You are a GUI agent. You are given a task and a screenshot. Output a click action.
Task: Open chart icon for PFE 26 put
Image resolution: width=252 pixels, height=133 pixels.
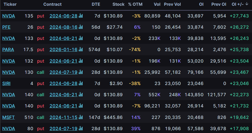click(x=81, y=27)
